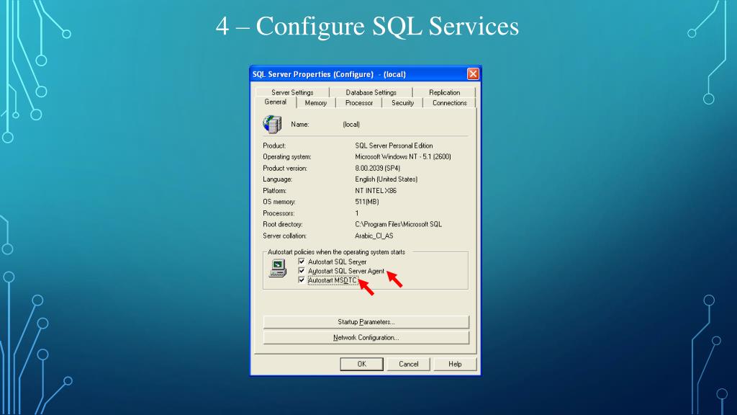Click the '(local)' server name value
737x415 pixels.
[351, 124]
